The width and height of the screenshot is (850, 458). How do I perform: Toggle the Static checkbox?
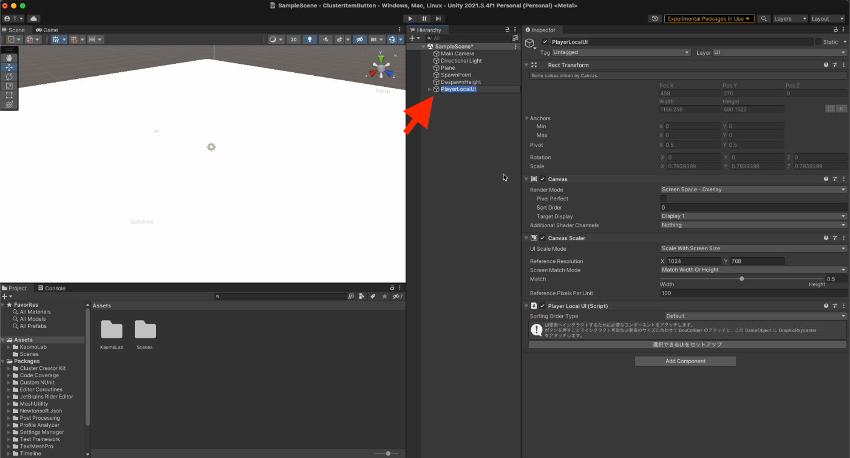pos(818,42)
